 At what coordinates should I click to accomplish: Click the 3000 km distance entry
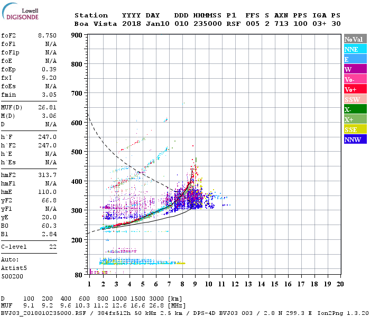point(156,299)
